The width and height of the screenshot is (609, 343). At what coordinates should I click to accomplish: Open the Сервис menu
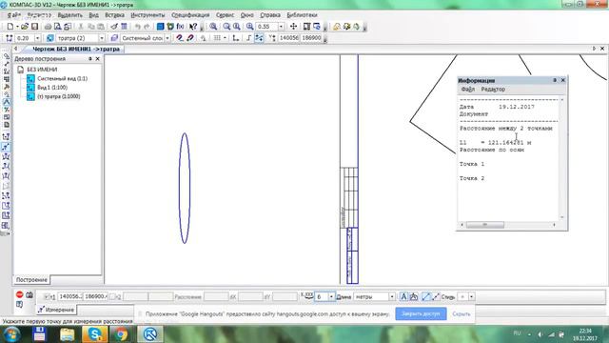click(225, 15)
